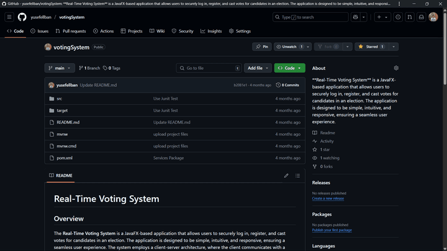The image size is (447, 251).
Task: Open the Wiki tab
Action: (157, 31)
